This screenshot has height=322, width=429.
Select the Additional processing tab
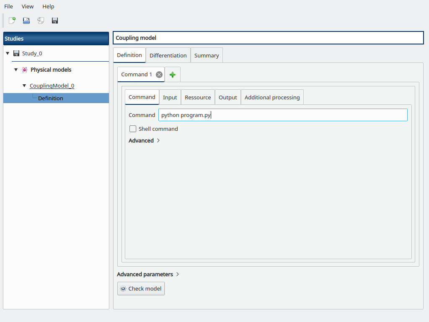click(272, 97)
